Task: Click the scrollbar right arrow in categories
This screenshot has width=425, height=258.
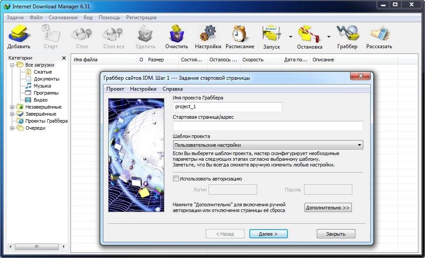Action: 64,247
